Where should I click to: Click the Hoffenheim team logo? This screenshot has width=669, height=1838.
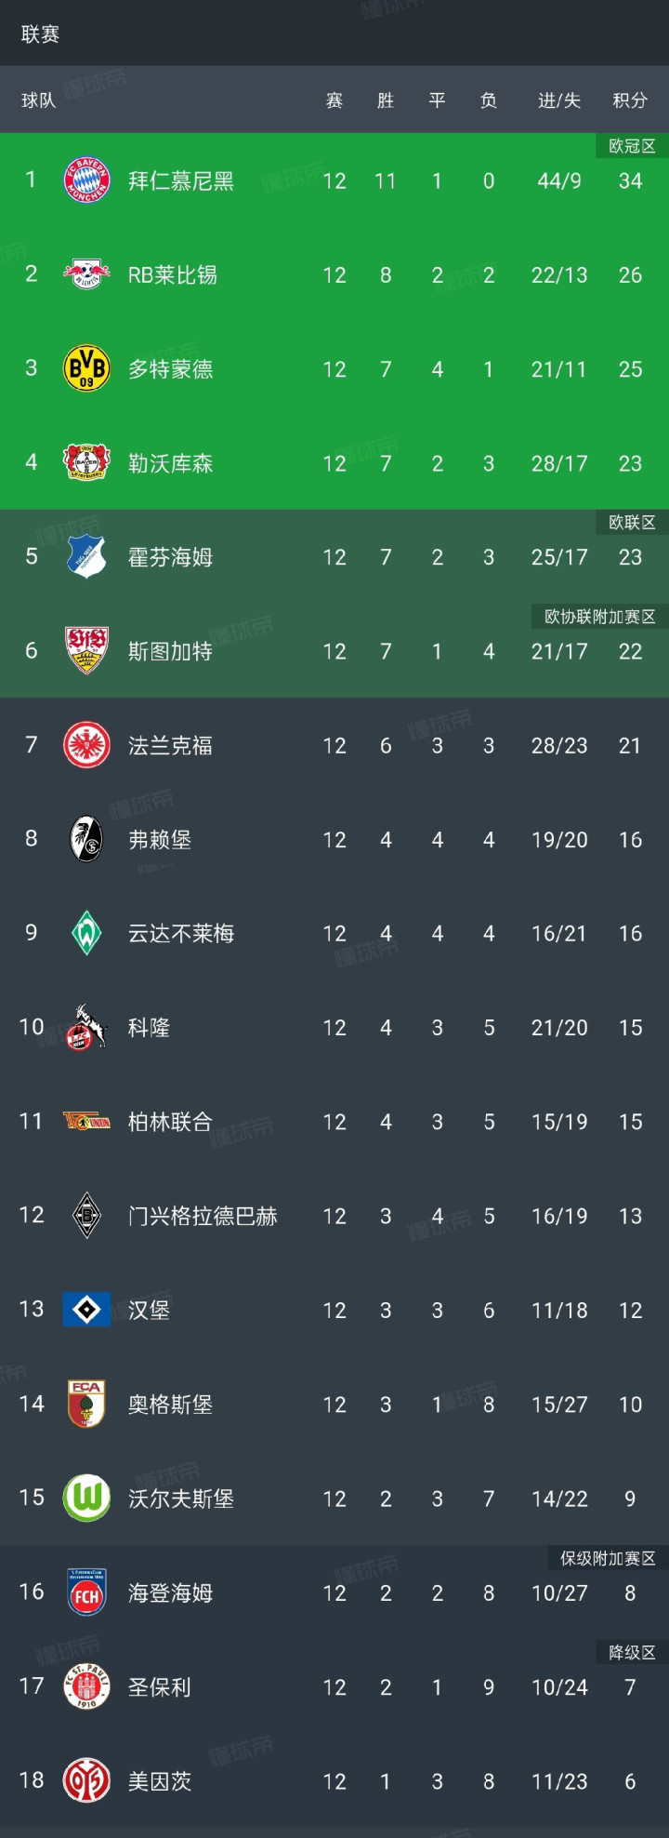pos(86,556)
